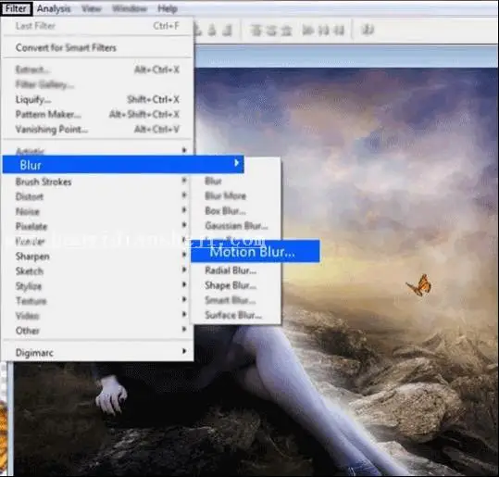The height and width of the screenshot is (477, 499).
Task: Click the Auto-Align Layers icon
Action: [x=368, y=30]
